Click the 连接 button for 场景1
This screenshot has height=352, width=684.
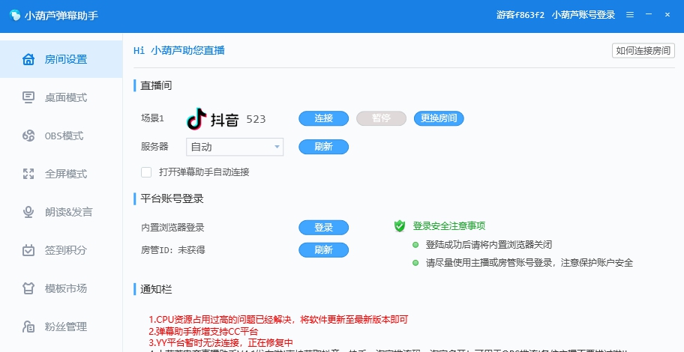(324, 118)
